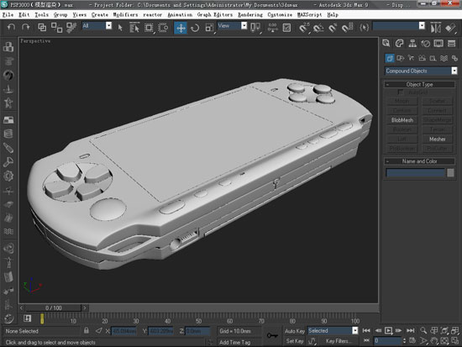Open the Utilities command panel tab

click(451, 44)
